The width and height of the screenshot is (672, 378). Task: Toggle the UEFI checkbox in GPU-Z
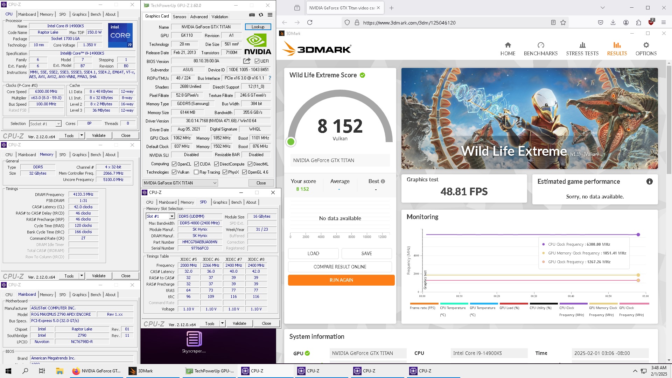click(x=257, y=61)
